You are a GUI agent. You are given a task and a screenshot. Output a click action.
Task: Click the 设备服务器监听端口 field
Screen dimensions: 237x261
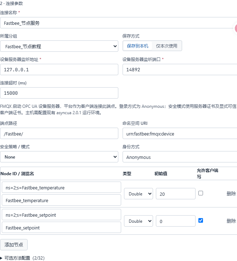tap(180, 70)
